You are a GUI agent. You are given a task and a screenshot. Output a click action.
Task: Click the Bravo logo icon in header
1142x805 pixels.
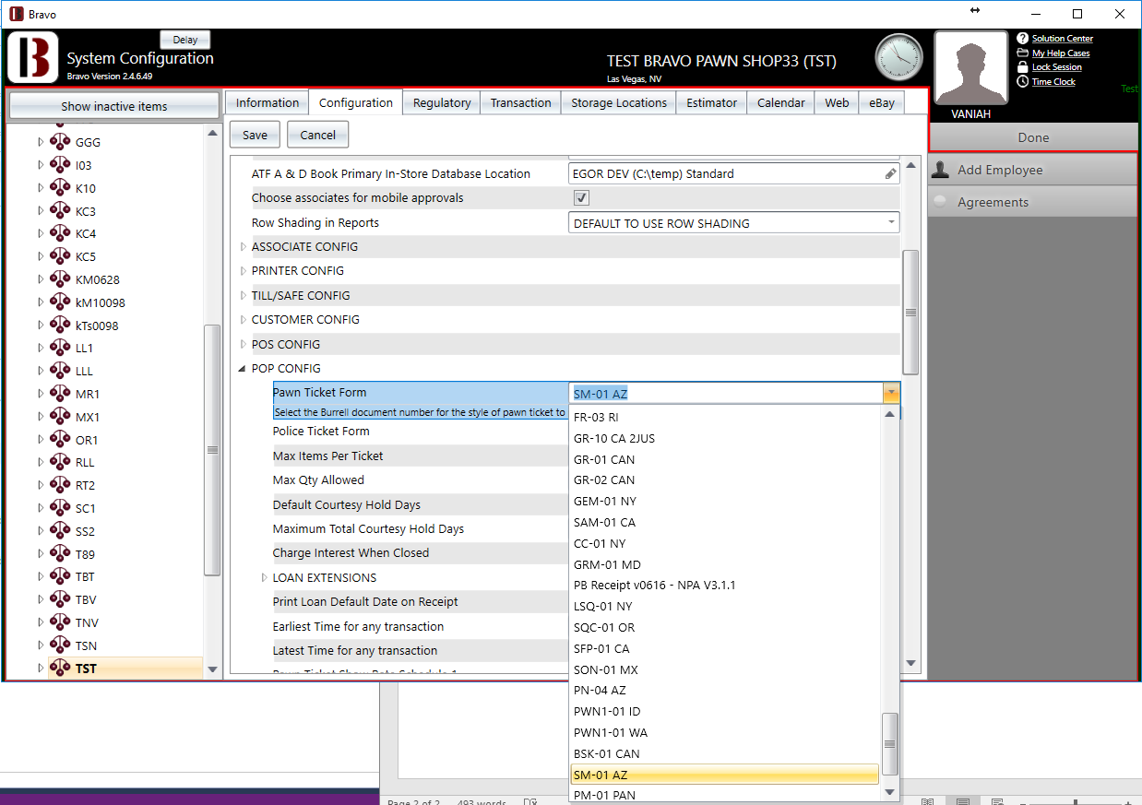[x=33, y=57]
